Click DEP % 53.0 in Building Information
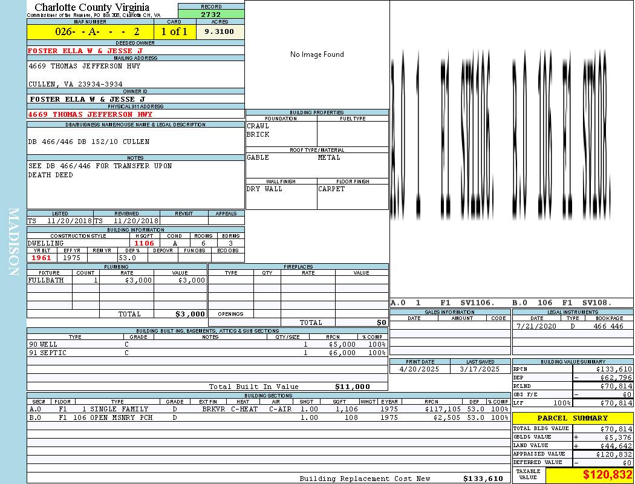The image size is (635, 484). click(127, 258)
